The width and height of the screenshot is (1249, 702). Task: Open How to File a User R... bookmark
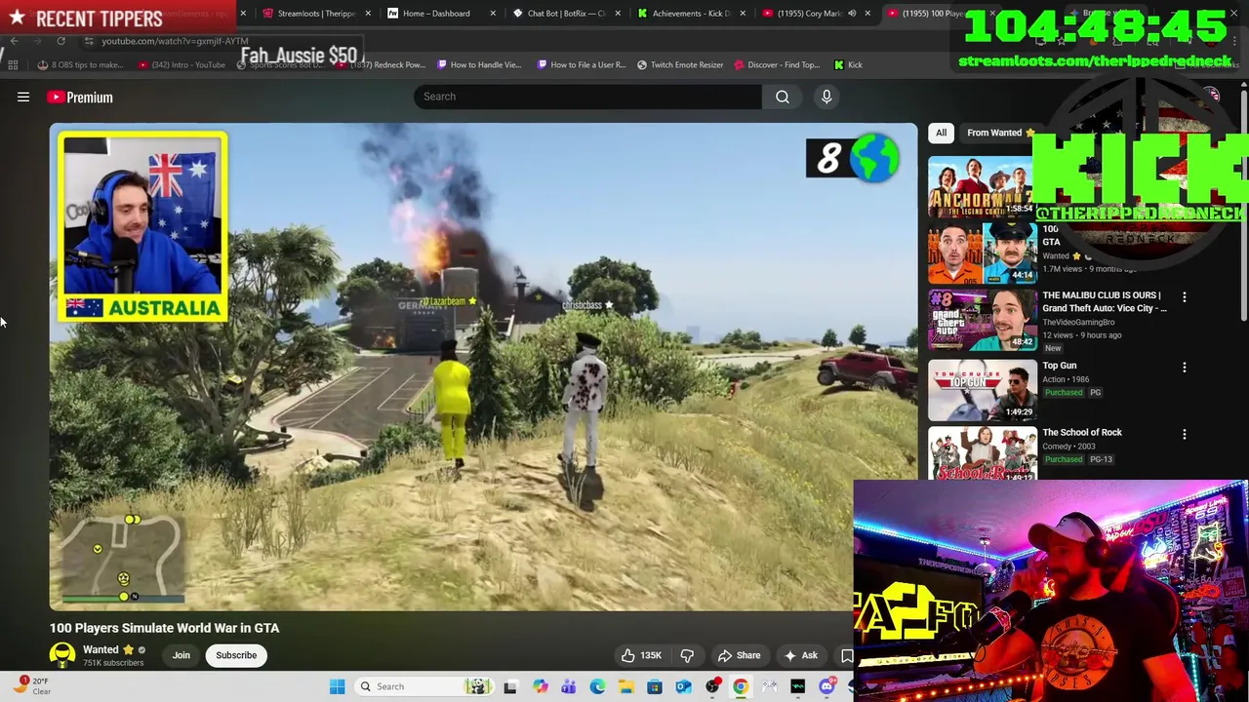(x=582, y=64)
